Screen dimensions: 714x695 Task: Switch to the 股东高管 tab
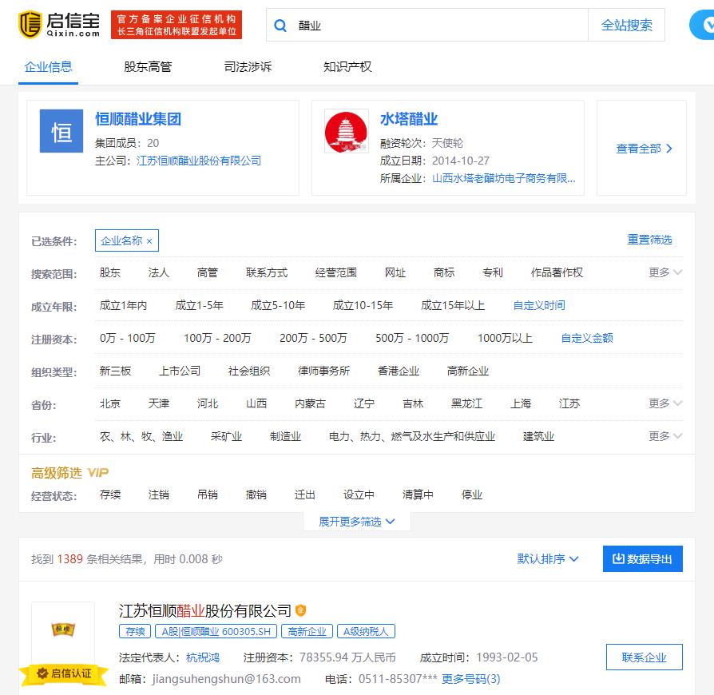(148, 66)
